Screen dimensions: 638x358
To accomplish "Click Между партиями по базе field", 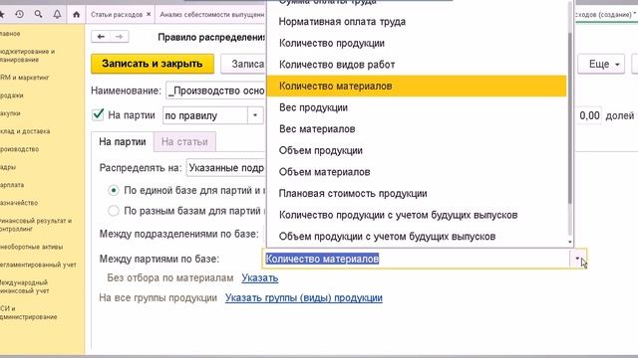I will coord(417,259).
